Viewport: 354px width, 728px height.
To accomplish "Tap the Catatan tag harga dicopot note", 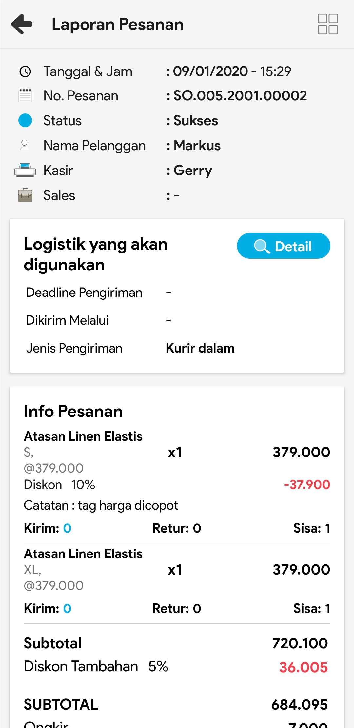I will pyautogui.click(x=101, y=505).
